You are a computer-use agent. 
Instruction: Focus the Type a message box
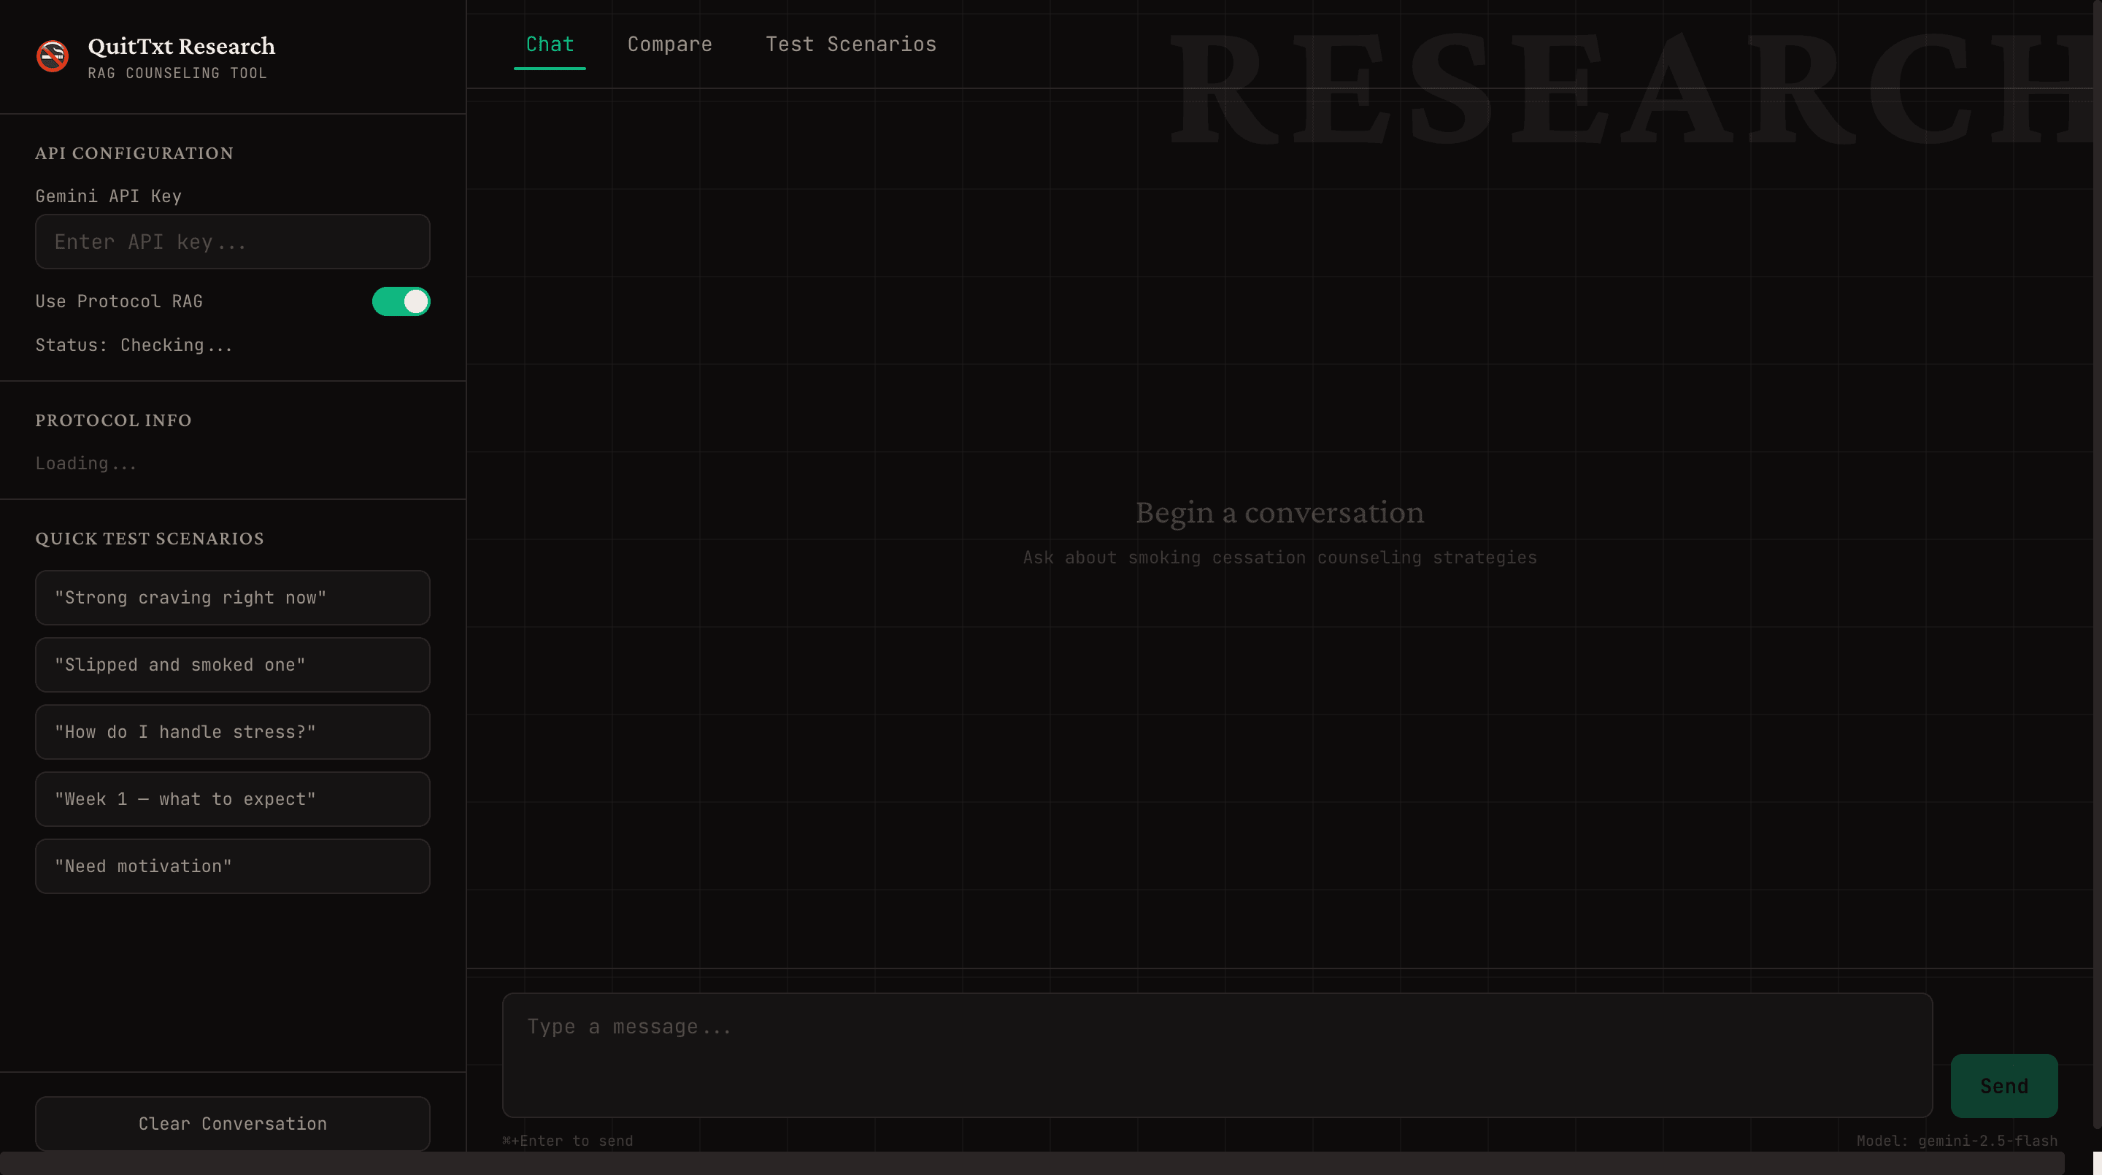(1217, 1055)
